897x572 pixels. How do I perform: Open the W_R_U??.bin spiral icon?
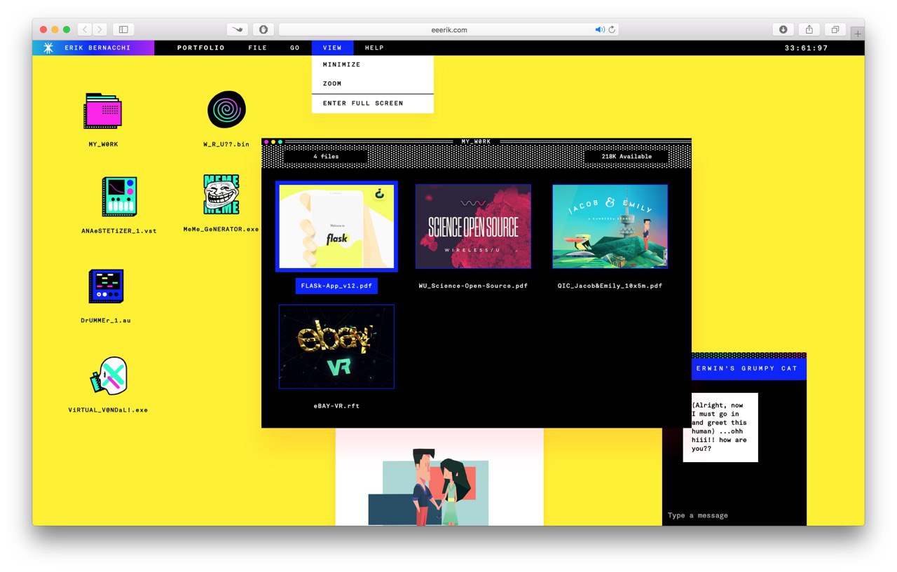pos(226,110)
